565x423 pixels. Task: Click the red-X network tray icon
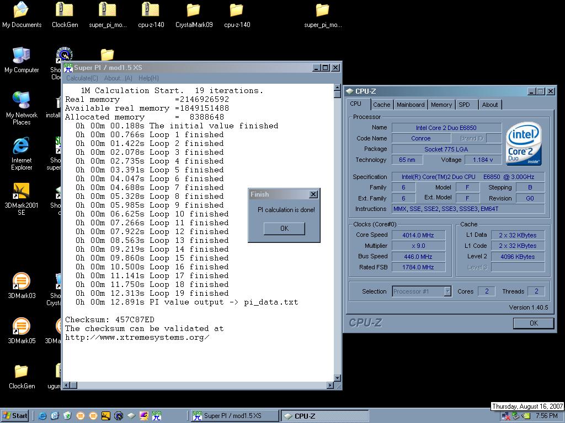tap(505, 416)
